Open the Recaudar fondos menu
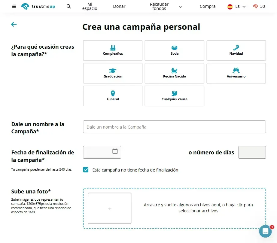Image resolution: width=277 pixels, height=243 pixels. click(x=159, y=6)
